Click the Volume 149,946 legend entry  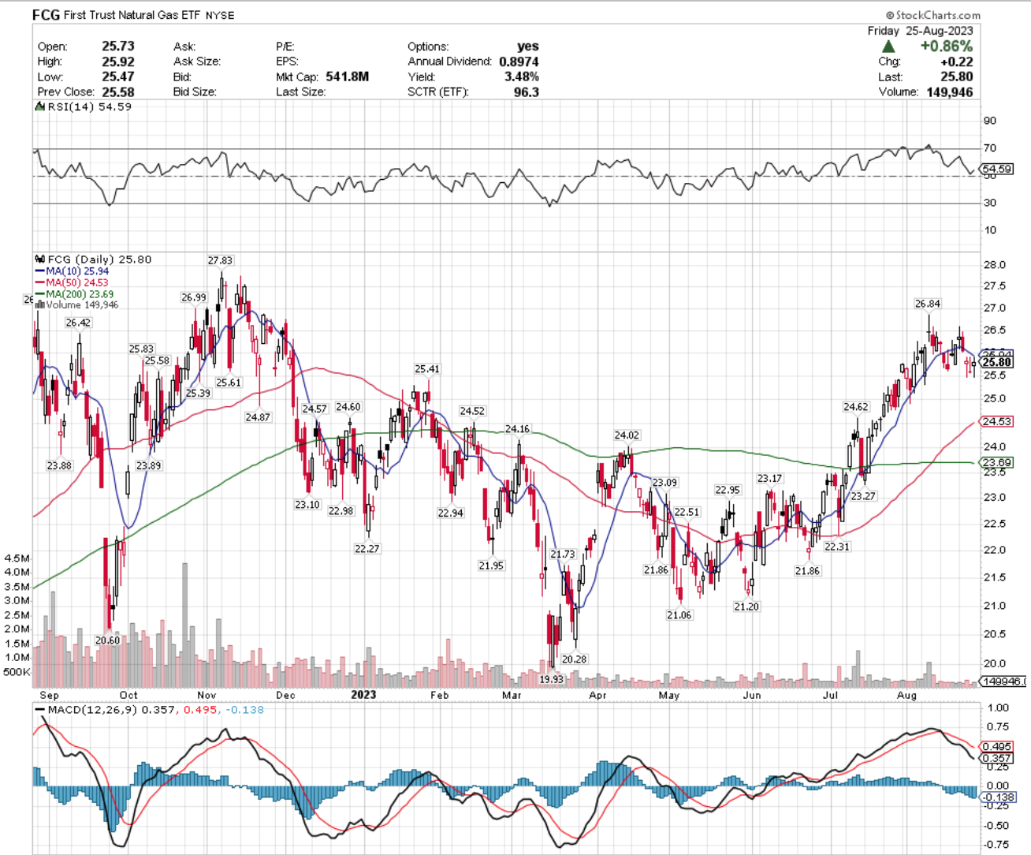click(x=77, y=304)
